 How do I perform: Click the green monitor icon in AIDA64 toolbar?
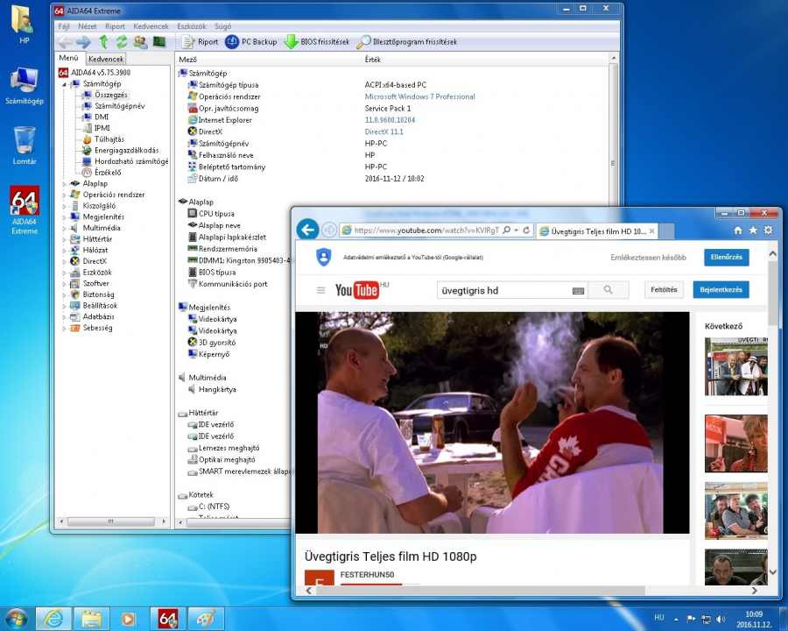click(159, 42)
